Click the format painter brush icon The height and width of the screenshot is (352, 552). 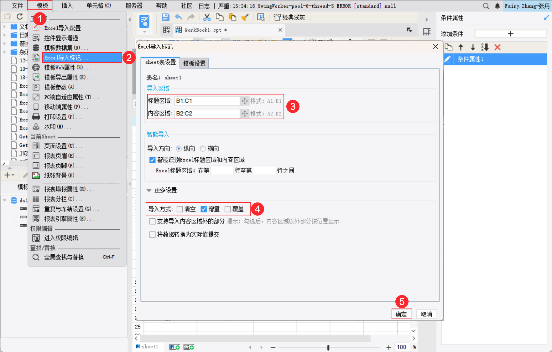[245, 17]
